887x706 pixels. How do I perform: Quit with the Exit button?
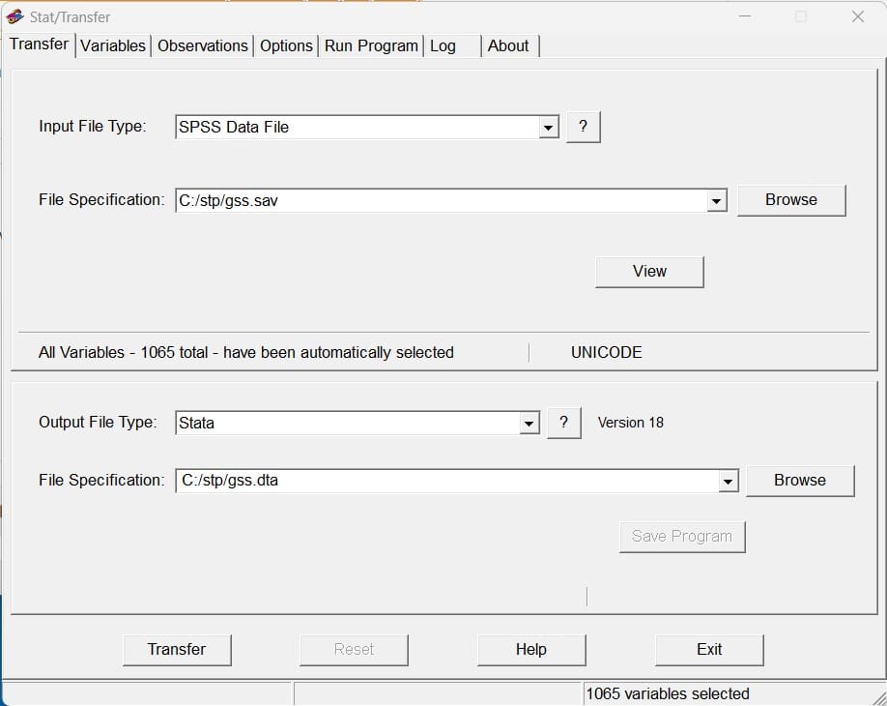709,650
